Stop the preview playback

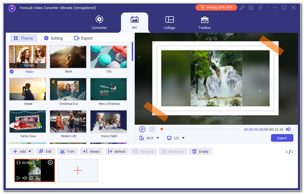pos(153,129)
